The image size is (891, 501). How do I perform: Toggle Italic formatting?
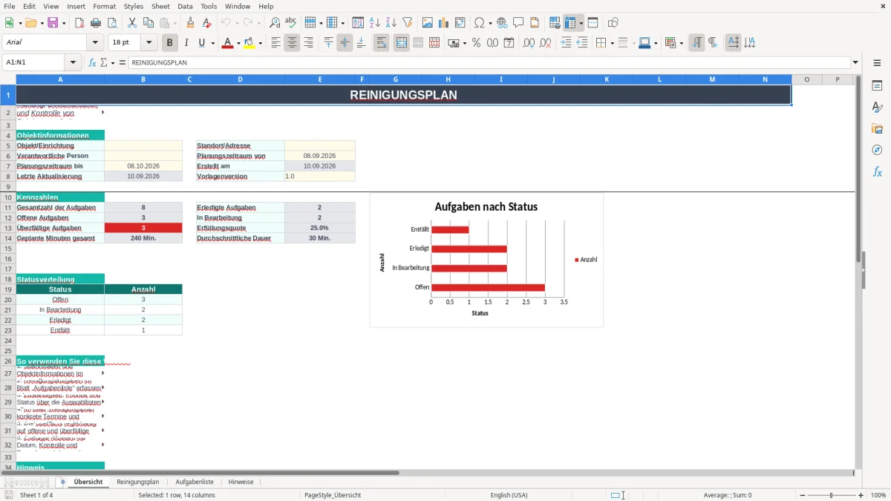click(186, 43)
